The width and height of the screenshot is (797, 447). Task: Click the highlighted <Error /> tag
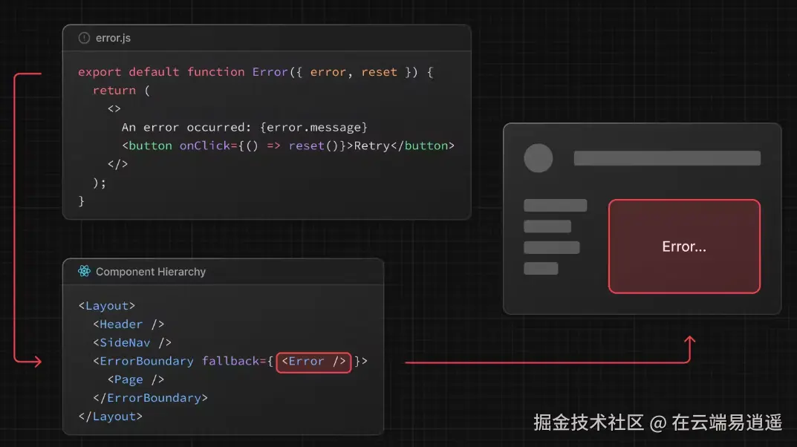click(x=313, y=362)
